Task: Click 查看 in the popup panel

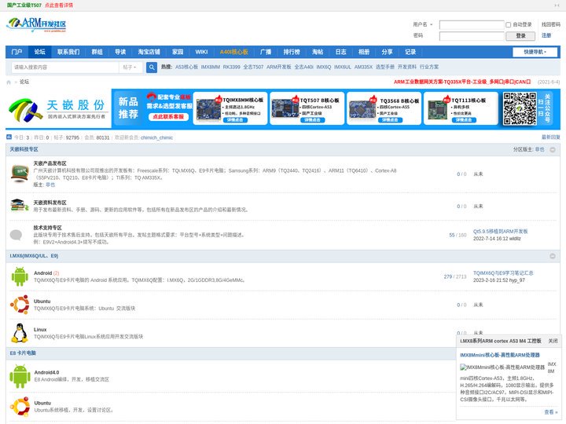Action: [551, 412]
